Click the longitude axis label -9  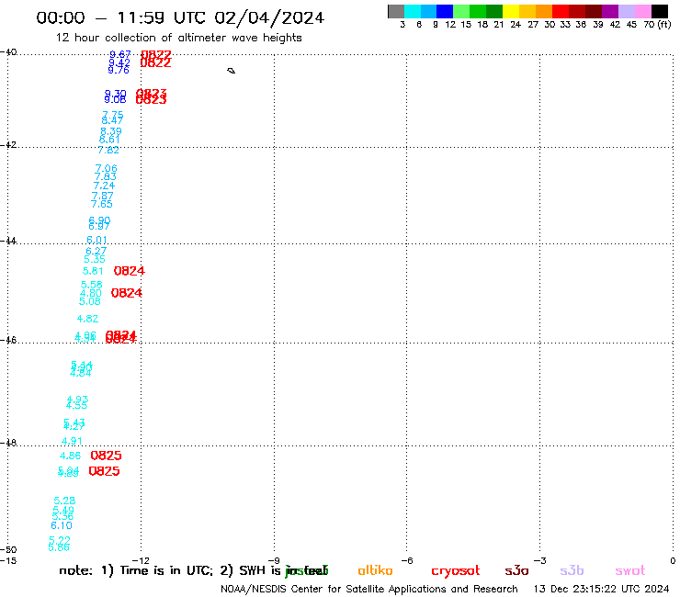[x=274, y=560]
